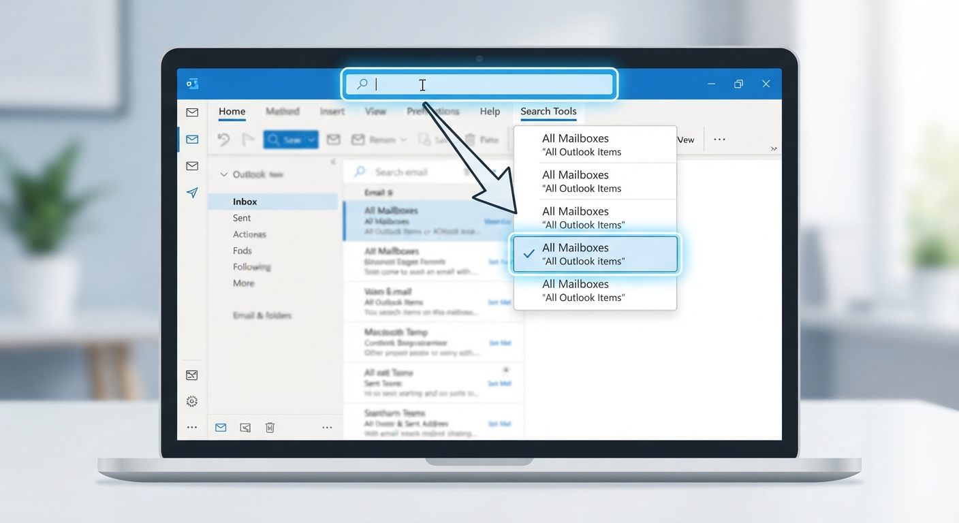
Task: Select the checked All Mailboxes option in the dropdown
Action: pyautogui.click(x=595, y=254)
